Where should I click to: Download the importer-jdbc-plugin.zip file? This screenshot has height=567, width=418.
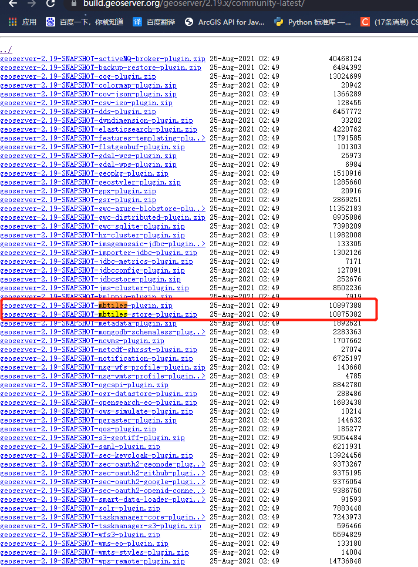[x=99, y=253]
